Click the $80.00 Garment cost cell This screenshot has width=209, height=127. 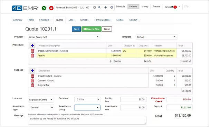(x=156, y=80)
